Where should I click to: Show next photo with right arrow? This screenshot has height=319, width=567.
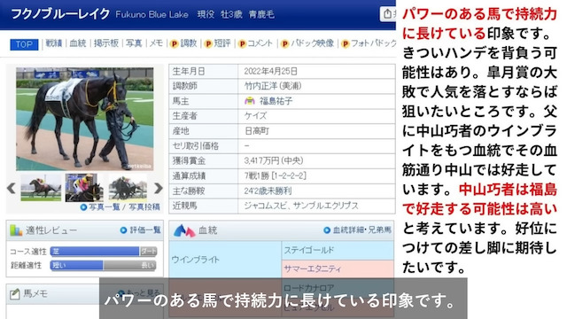(158, 188)
